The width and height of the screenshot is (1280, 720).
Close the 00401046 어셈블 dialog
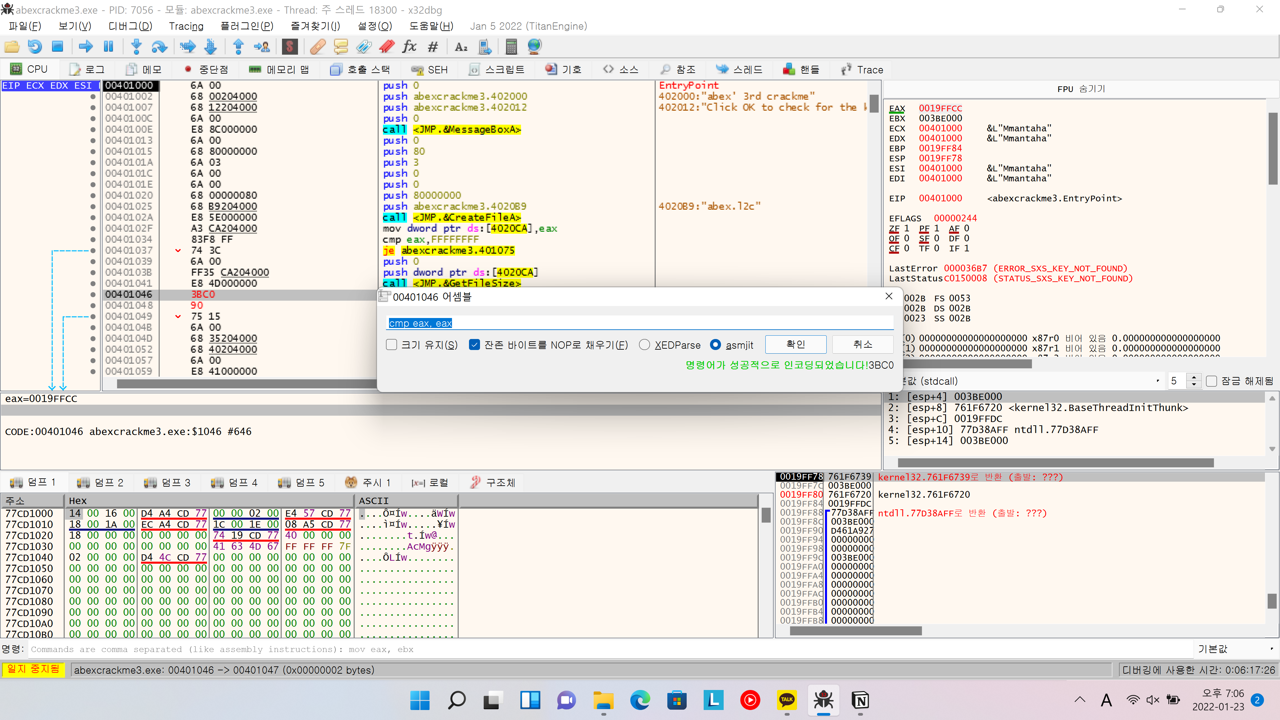(889, 296)
